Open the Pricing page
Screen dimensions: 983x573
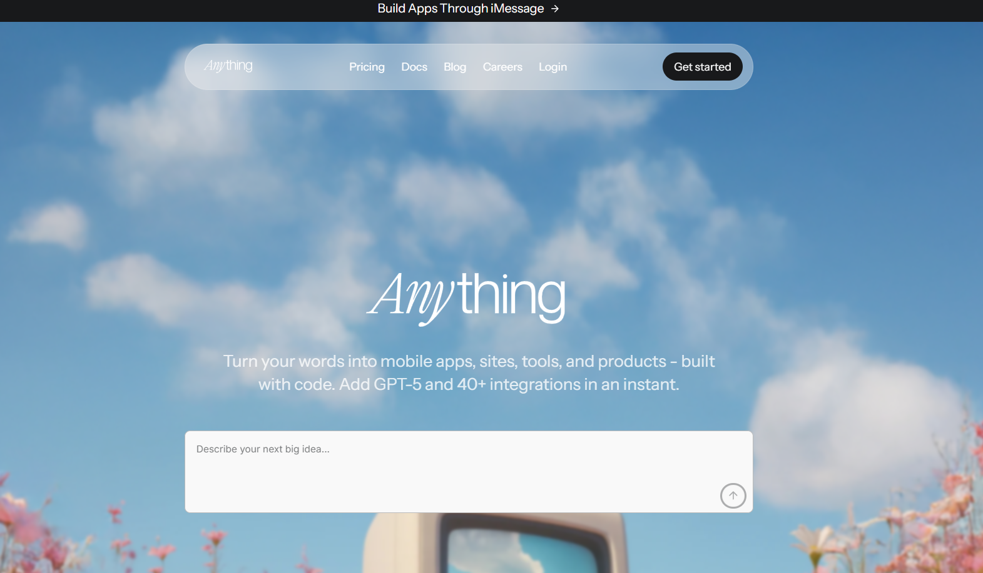coord(367,67)
